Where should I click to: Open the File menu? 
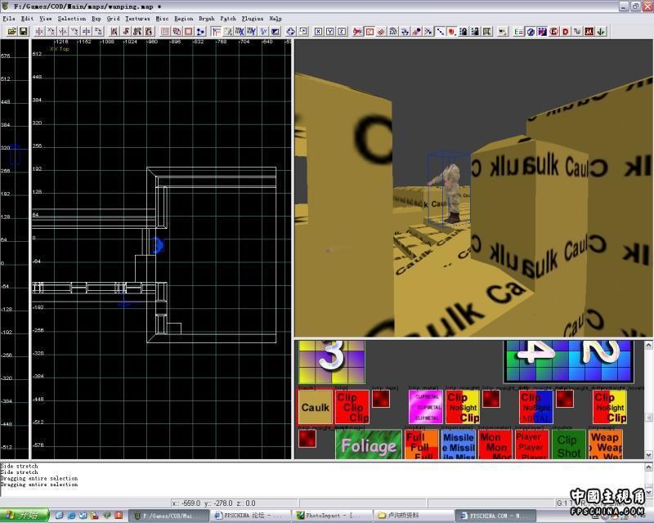(x=9, y=18)
